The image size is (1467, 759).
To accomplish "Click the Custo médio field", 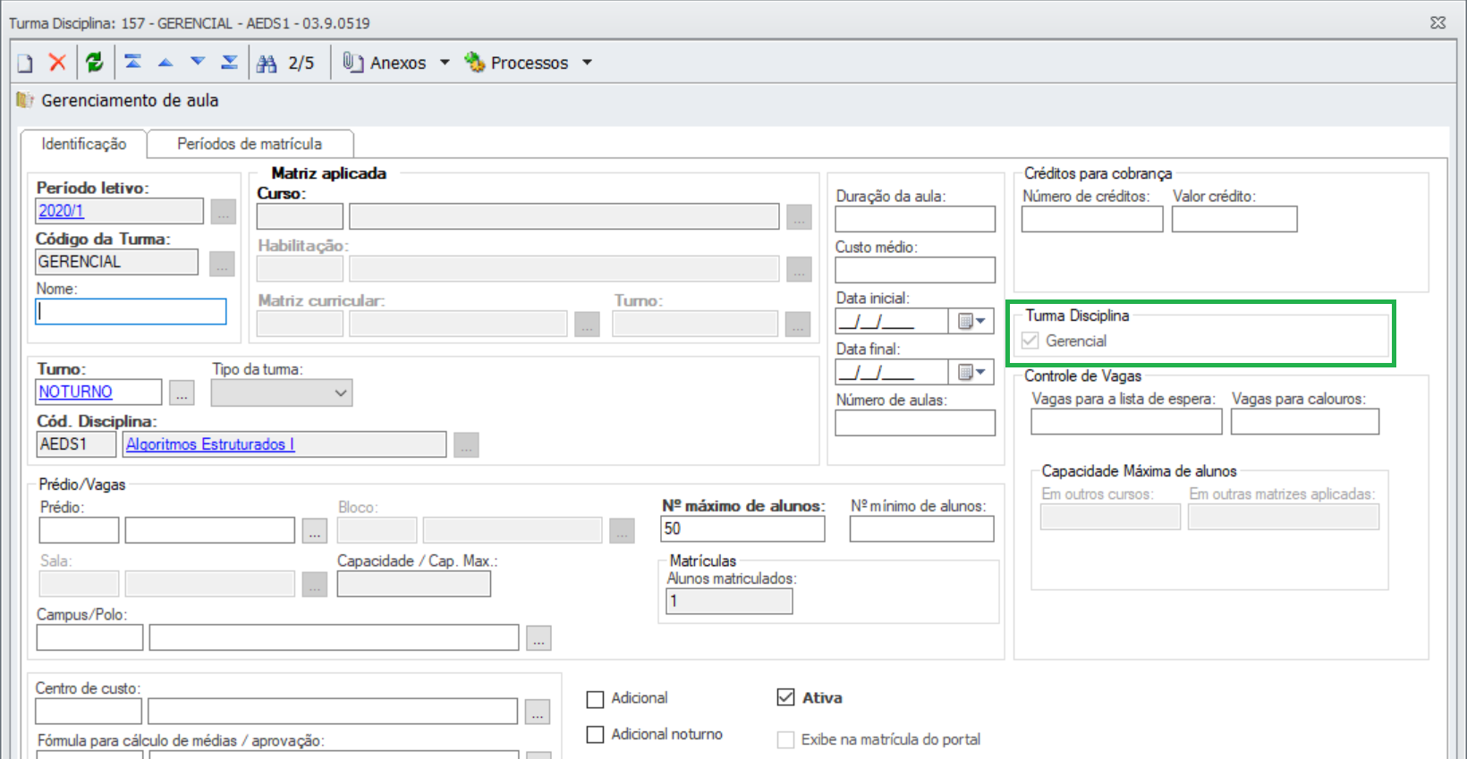I will pyautogui.click(x=915, y=270).
